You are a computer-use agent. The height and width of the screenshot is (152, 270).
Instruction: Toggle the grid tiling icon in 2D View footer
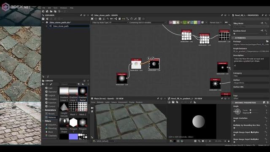pos(195,141)
